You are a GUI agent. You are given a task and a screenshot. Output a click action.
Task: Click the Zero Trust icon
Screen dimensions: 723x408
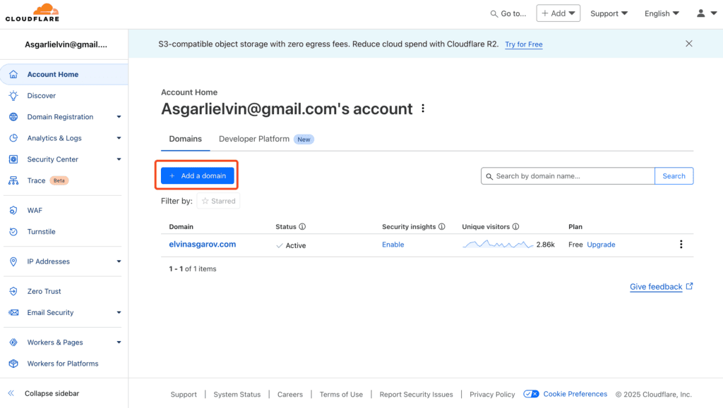pos(13,291)
